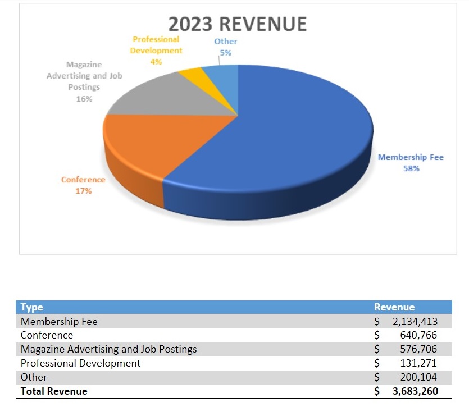The image size is (469, 407).
Task: Click the Other 5% chart label
Action: pos(226,47)
